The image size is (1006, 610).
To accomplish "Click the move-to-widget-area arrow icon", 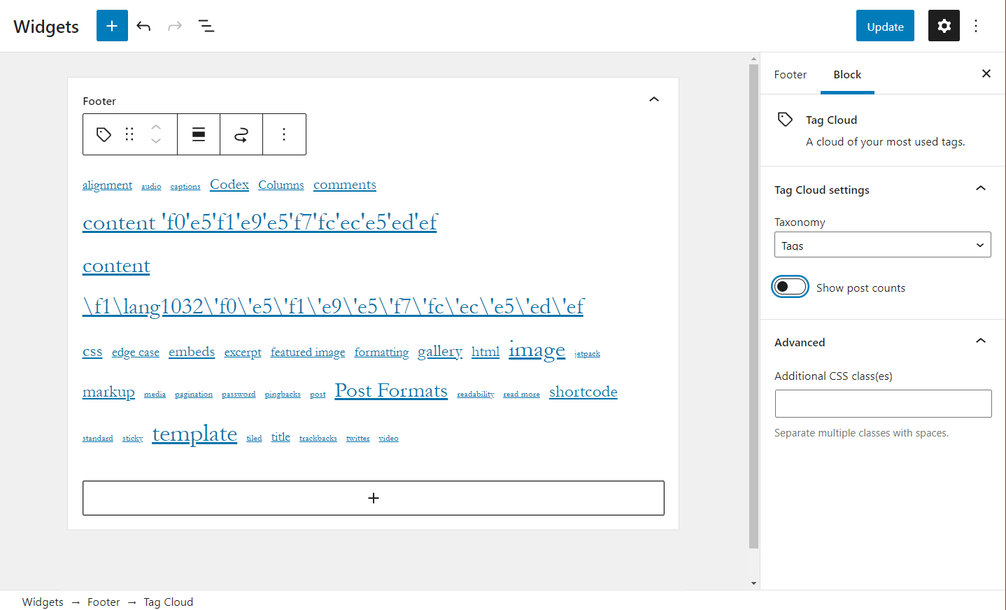I will click(241, 134).
